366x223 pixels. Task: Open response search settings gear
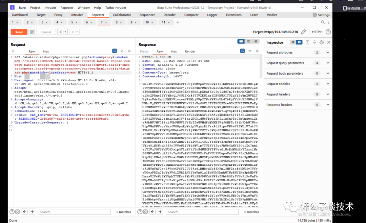[x=145, y=212]
